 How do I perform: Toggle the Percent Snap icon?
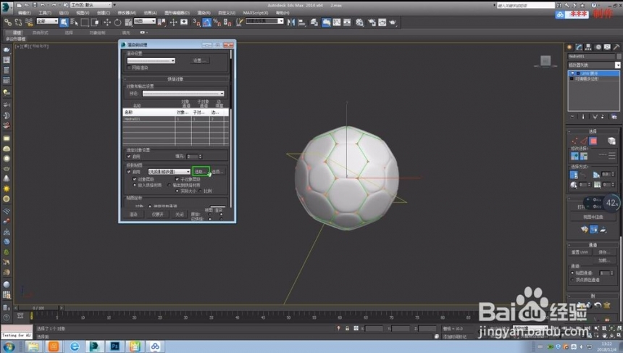click(x=217, y=22)
